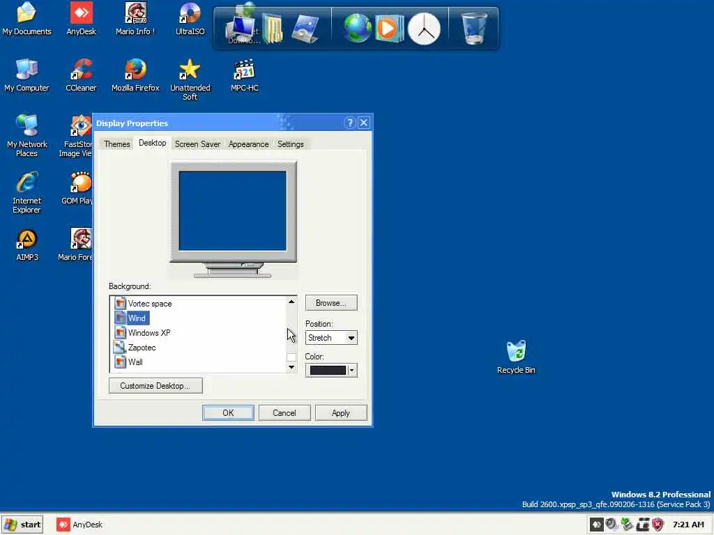Screen dimensions: 714x535
Task: Click the background list scroll up arrow
Action: point(291,302)
